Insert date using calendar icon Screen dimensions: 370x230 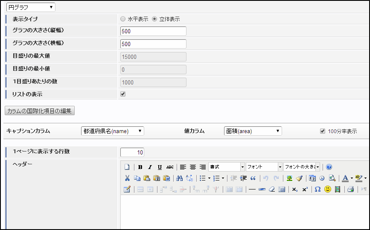click(312, 178)
